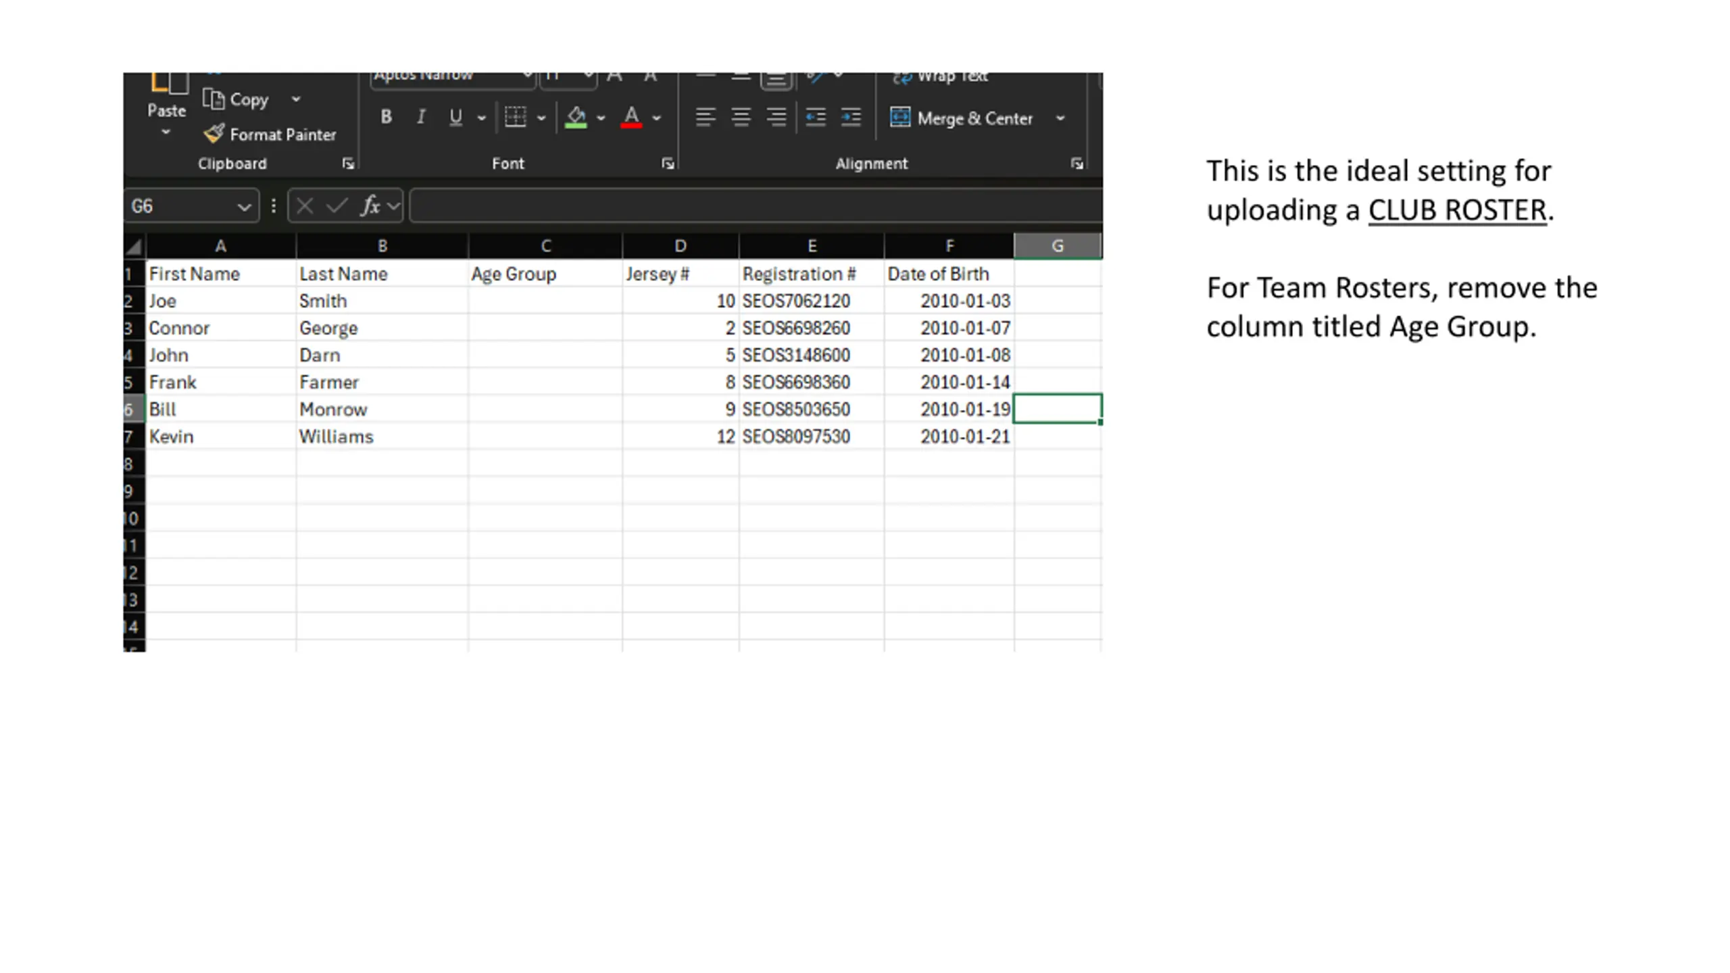Apply the Borders icon
The image size is (1730, 973).
click(x=516, y=118)
